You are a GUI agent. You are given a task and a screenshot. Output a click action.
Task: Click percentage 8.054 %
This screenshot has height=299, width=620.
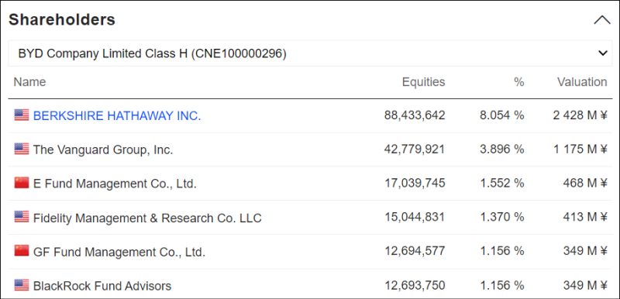502,115
